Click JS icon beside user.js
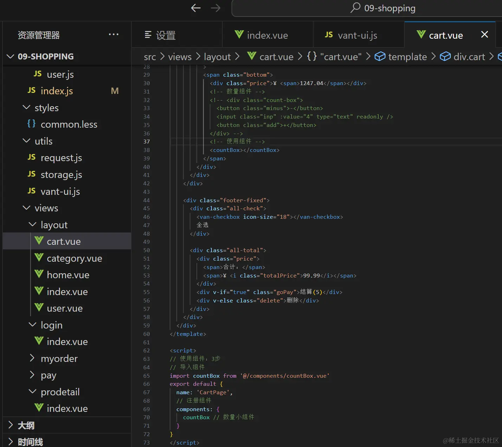 pos(38,74)
